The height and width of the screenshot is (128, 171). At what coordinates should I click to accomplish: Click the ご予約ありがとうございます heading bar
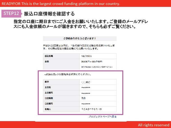[80, 39]
